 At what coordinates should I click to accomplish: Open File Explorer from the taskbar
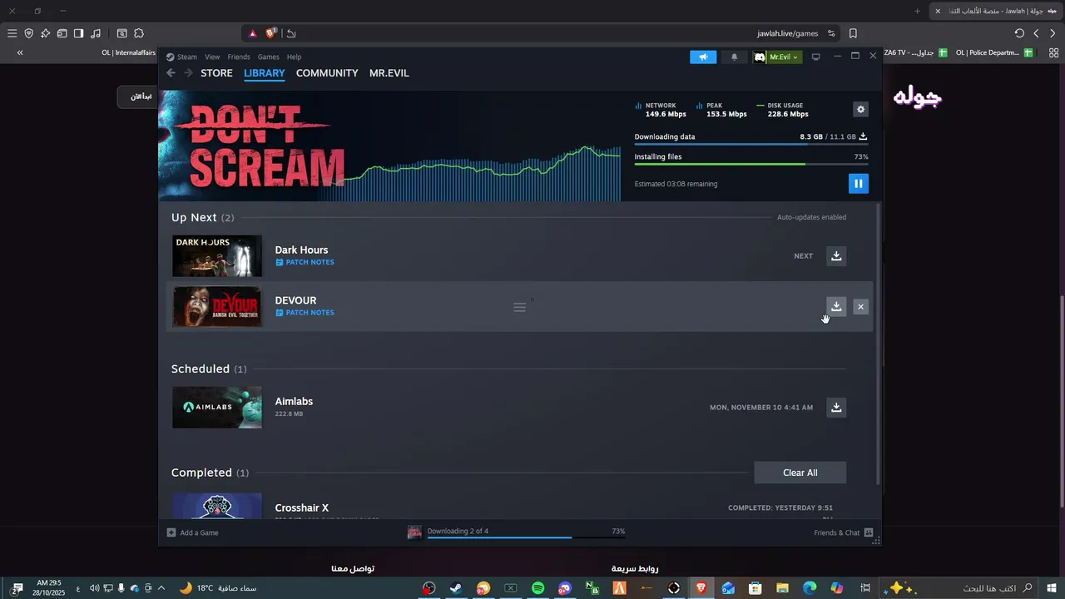click(x=782, y=588)
